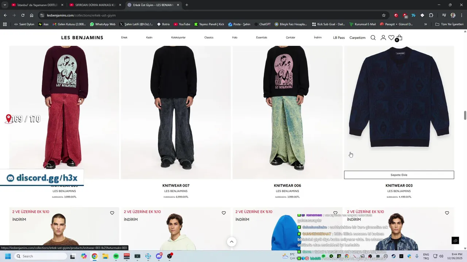Screen dimensions: 467x262
Task: Open the Carpetizm link
Action: tap(357, 37)
